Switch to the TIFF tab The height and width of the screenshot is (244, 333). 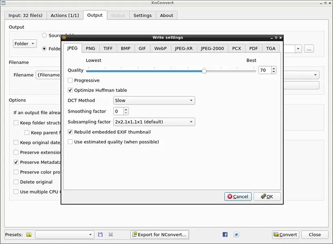click(108, 48)
